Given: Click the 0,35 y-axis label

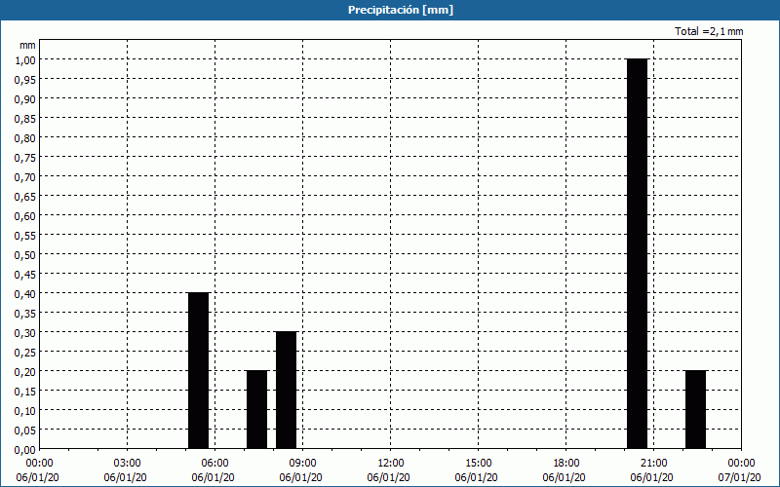Looking at the screenshot, I should 25,313.
